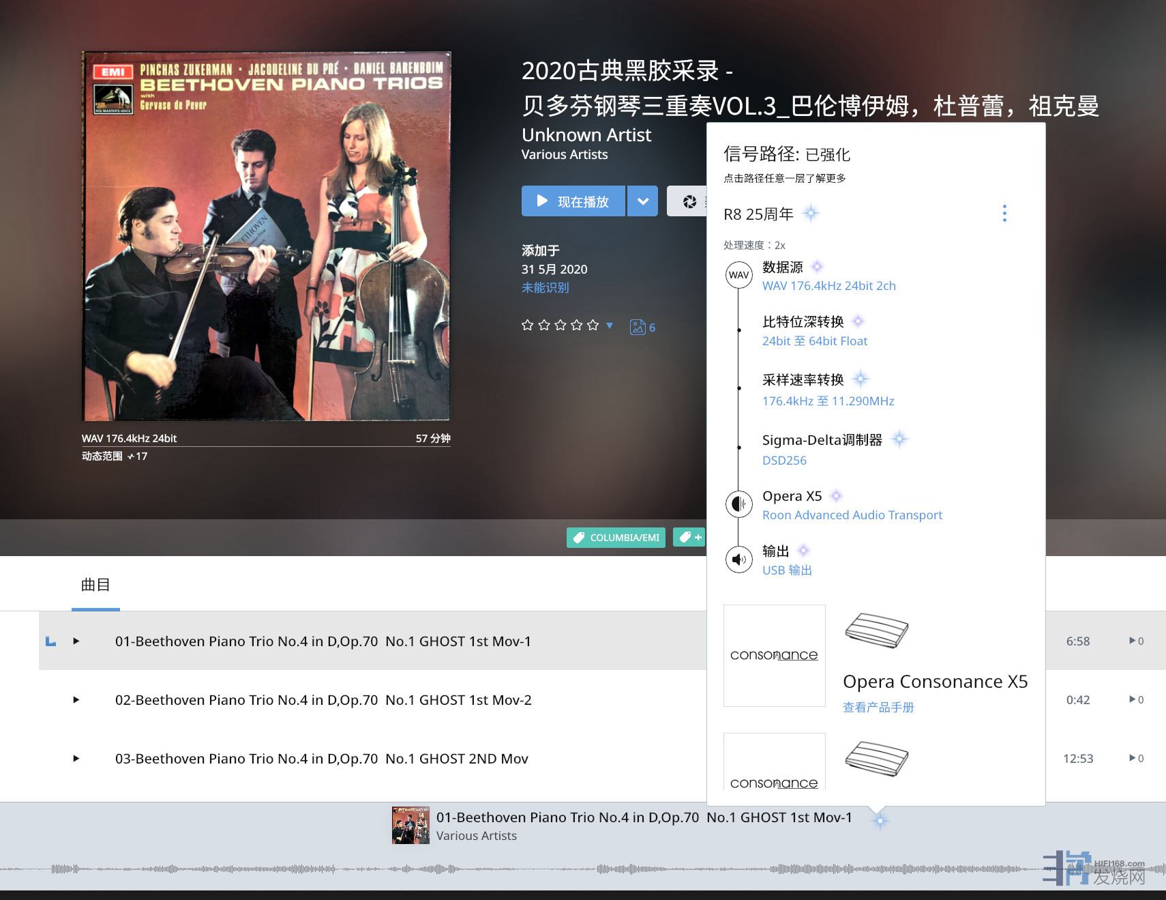Expand the play options dropdown arrow
Screen dimensions: 1166x900
point(642,201)
